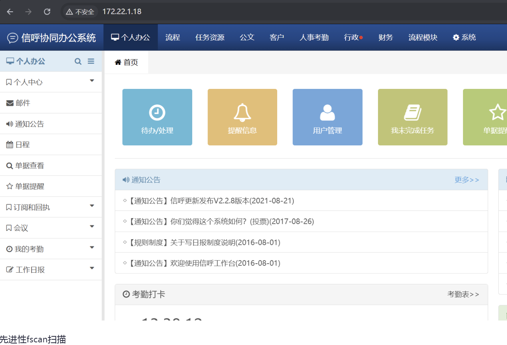Click the browser reload button

click(x=47, y=12)
